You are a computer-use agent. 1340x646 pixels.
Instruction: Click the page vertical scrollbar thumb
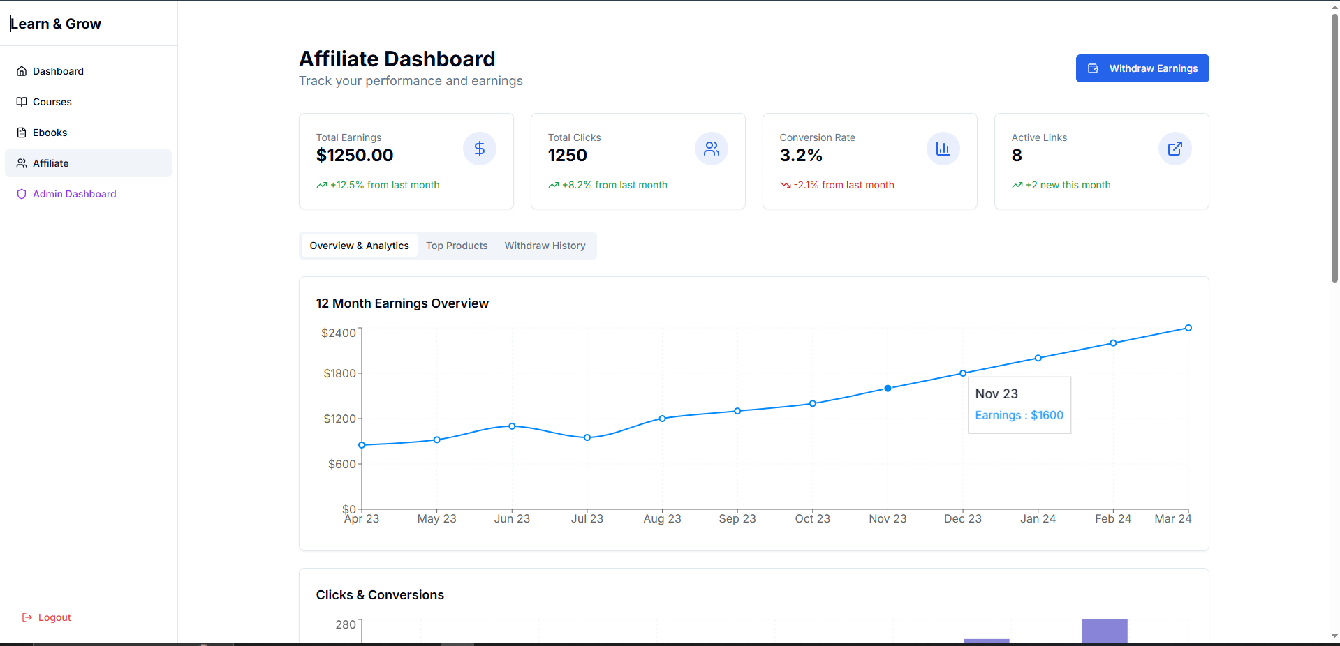coord(1334,147)
